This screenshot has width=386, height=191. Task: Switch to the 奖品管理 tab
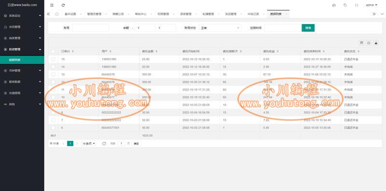pyautogui.click(x=231, y=14)
